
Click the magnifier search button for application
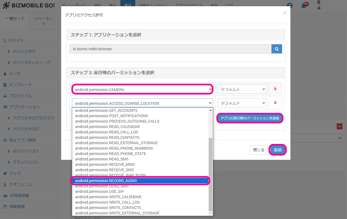pyautogui.click(x=276, y=49)
